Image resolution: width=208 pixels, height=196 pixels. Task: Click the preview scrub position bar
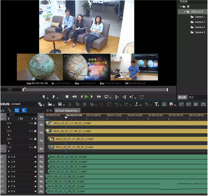(95, 90)
